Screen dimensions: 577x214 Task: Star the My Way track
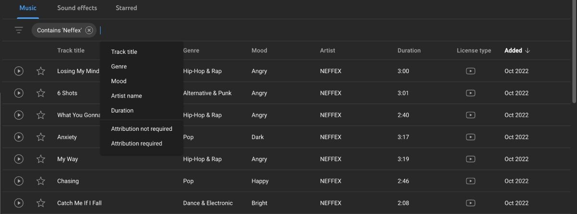[x=41, y=159]
